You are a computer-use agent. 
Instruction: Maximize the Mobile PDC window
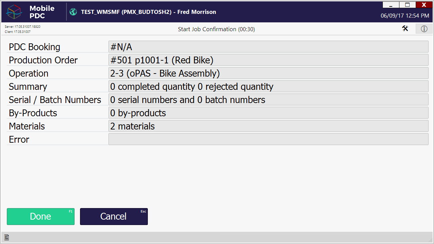tap(408, 5)
